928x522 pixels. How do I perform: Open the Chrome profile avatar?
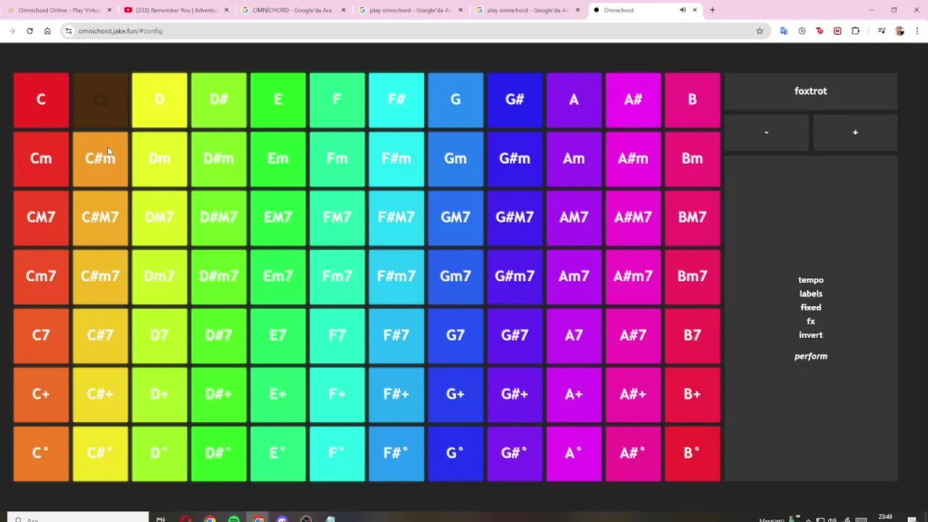click(900, 31)
